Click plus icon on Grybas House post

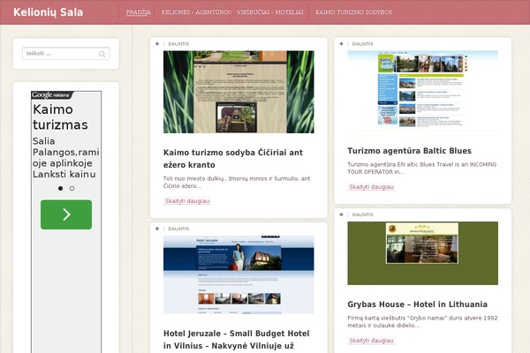pyautogui.click(x=341, y=214)
